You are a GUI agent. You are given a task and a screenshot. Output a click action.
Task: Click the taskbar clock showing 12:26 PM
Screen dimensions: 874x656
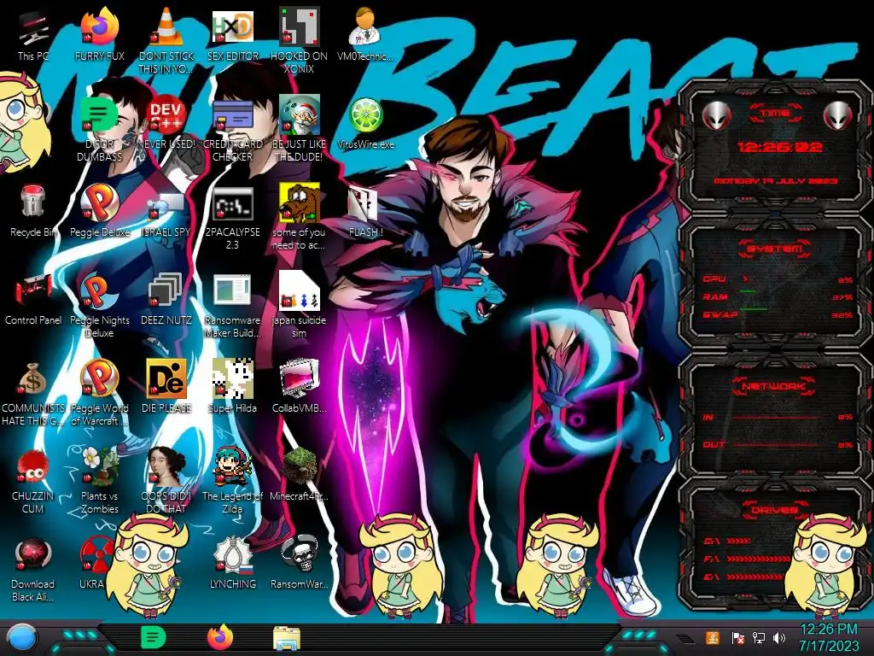[x=829, y=637]
